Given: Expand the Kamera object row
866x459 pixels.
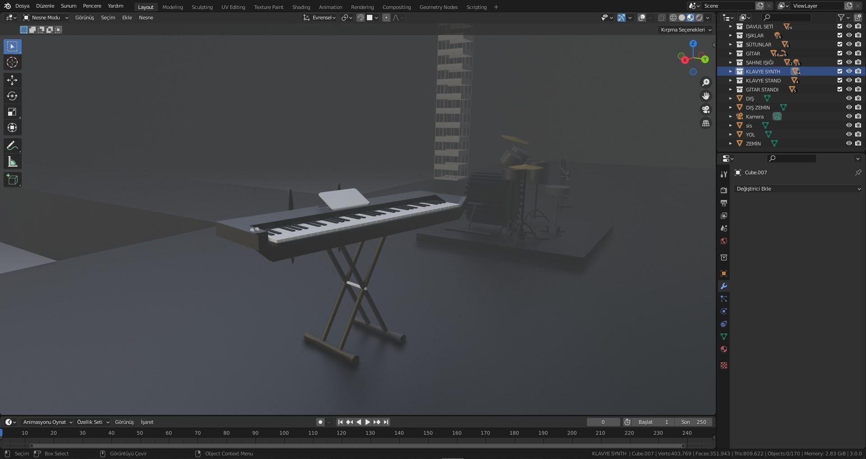Looking at the screenshot, I should 731,117.
